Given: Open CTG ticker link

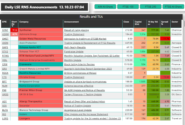Looking at the screenshot, I should [x=4, y=77].
